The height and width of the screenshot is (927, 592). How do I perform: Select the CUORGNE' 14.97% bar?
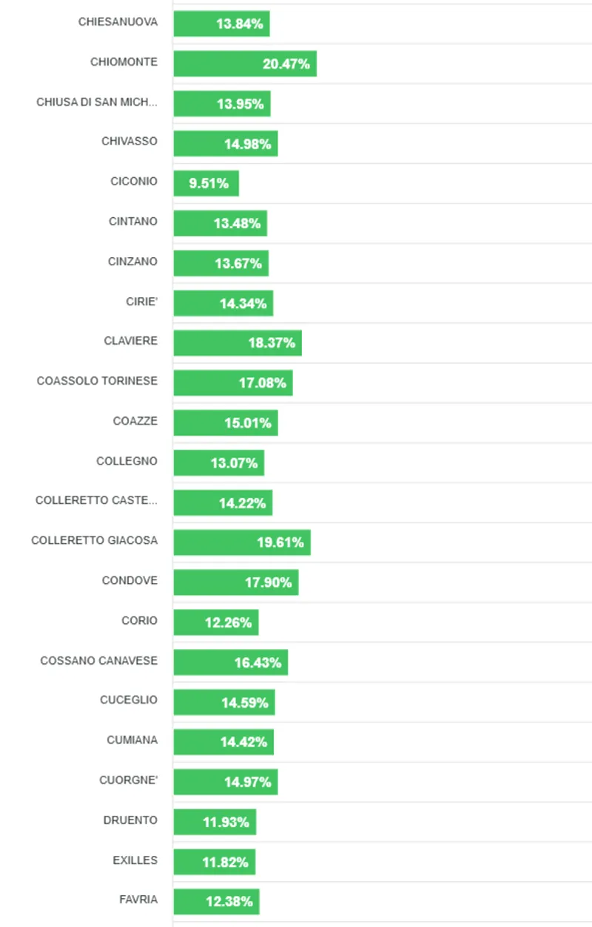click(x=226, y=782)
